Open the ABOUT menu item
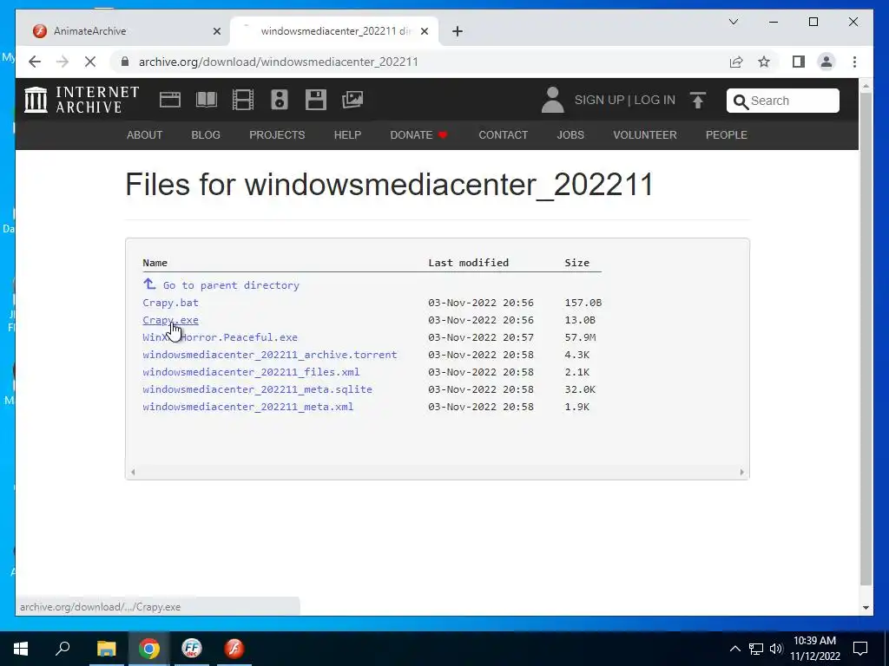The height and width of the screenshot is (666, 889). point(145,134)
